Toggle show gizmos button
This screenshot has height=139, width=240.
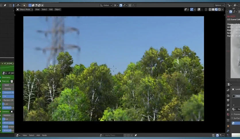point(192,9)
